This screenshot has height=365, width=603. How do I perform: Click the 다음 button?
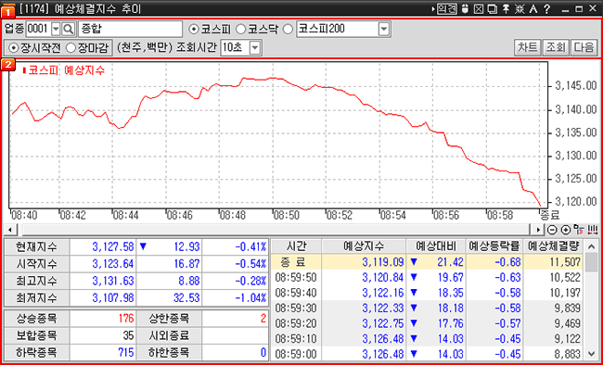[584, 47]
